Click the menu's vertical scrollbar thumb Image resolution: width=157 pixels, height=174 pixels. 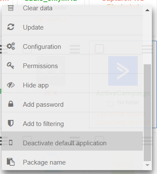click(x=147, y=113)
